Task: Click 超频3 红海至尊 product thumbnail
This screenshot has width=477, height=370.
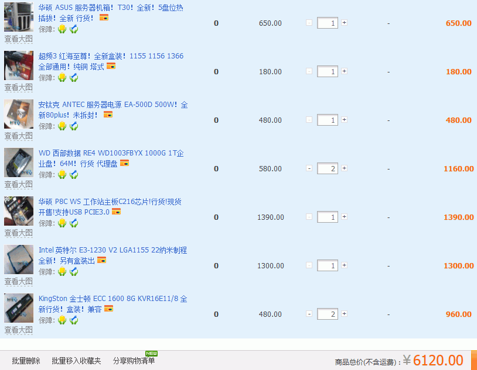Action: (x=19, y=65)
